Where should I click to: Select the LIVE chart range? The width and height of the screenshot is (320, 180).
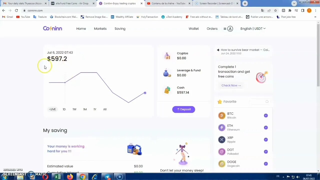tap(52, 109)
